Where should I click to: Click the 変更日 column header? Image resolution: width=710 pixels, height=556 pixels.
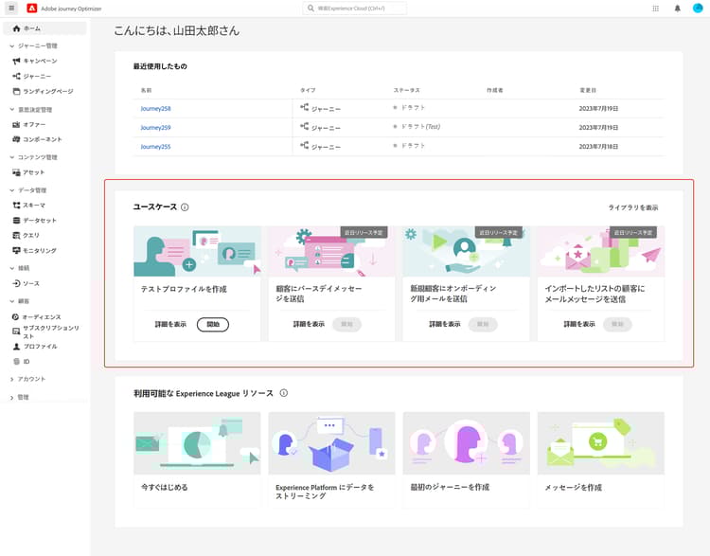[588, 90]
